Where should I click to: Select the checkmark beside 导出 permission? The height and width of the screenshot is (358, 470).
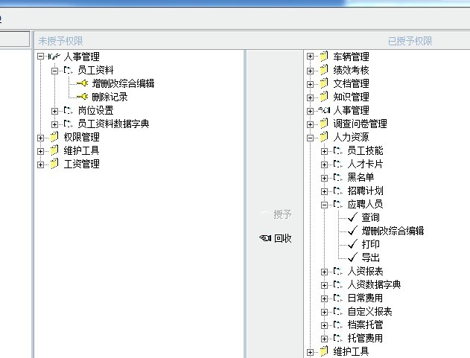(x=352, y=258)
